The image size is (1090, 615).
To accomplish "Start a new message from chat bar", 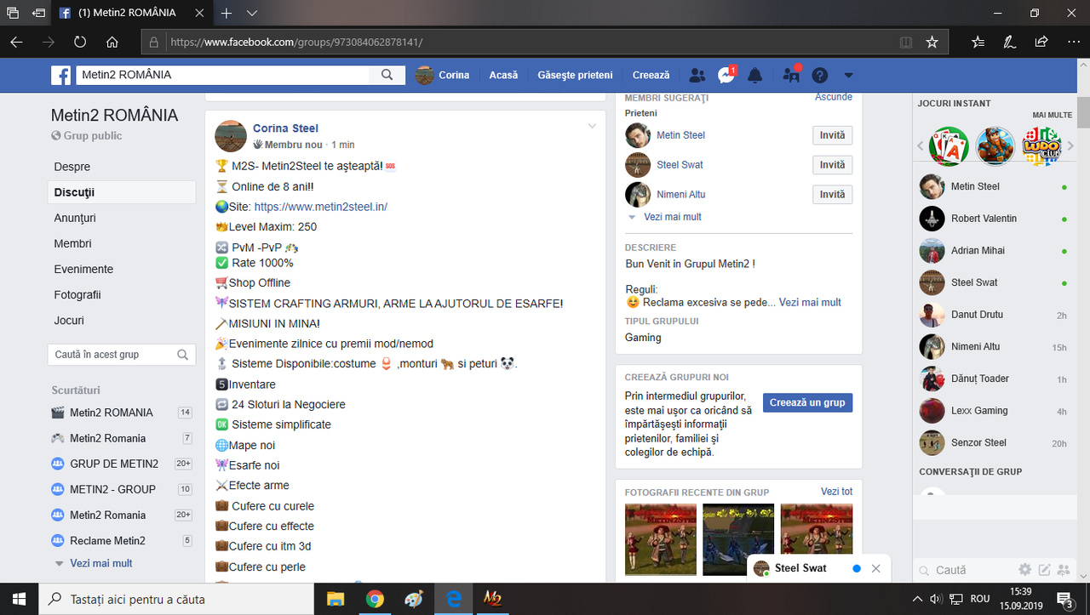I will click(1044, 569).
